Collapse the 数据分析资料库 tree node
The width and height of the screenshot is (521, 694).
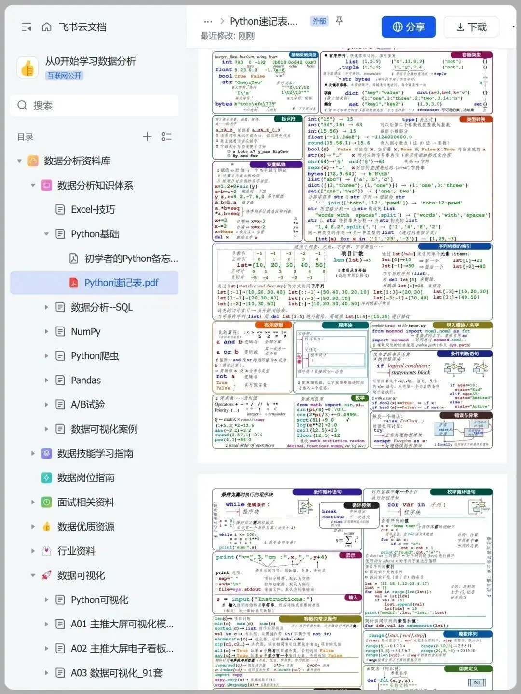click(x=19, y=161)
